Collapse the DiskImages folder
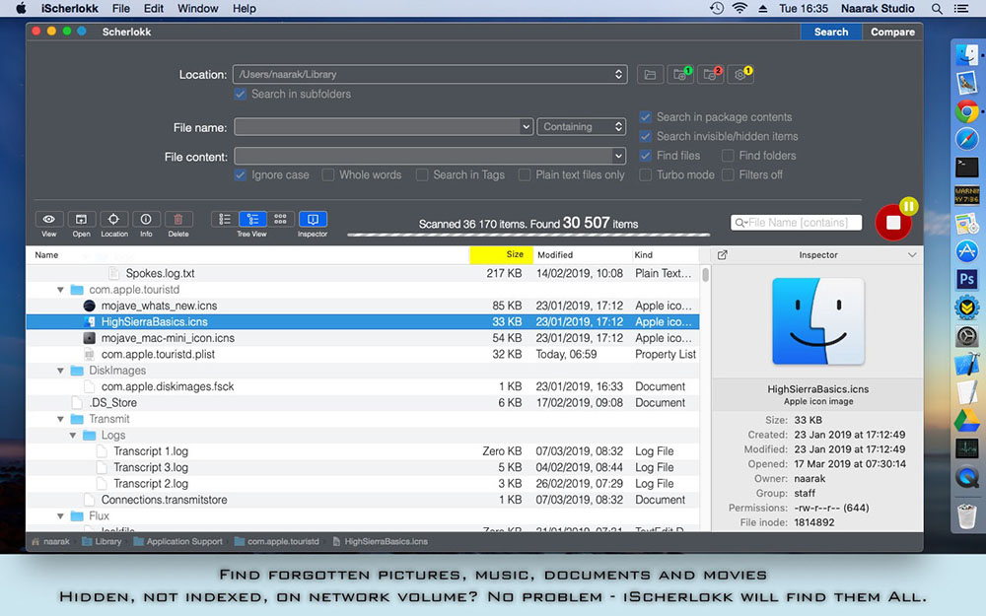This screenshot has height=616, width=986. [x=60, y=371]
